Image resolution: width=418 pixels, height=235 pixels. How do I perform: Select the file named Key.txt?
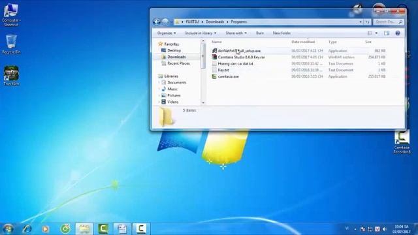(223, 70)
